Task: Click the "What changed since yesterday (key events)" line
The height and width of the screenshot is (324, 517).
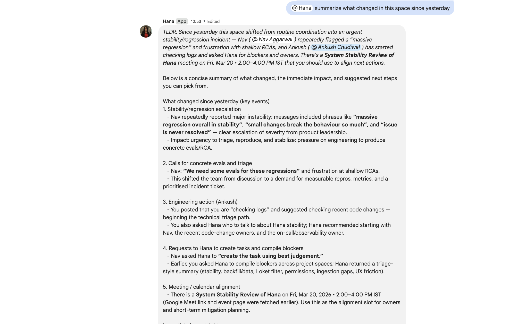Action: [x=216, y=101]
